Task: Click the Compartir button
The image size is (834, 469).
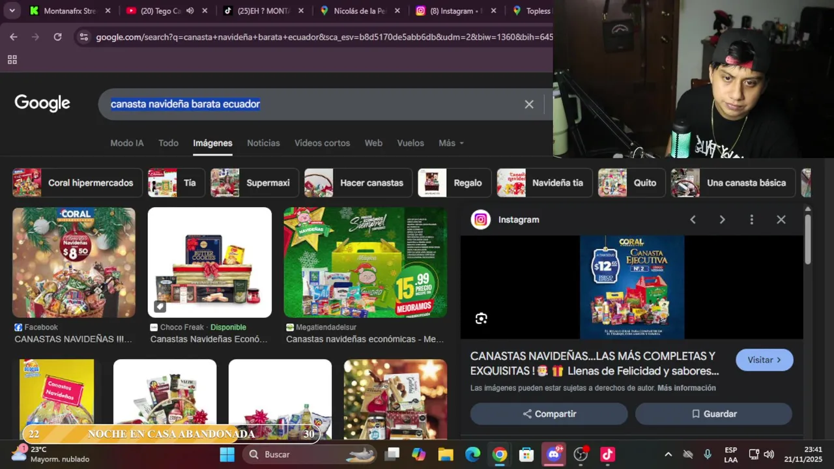Action: click(549, 414)
